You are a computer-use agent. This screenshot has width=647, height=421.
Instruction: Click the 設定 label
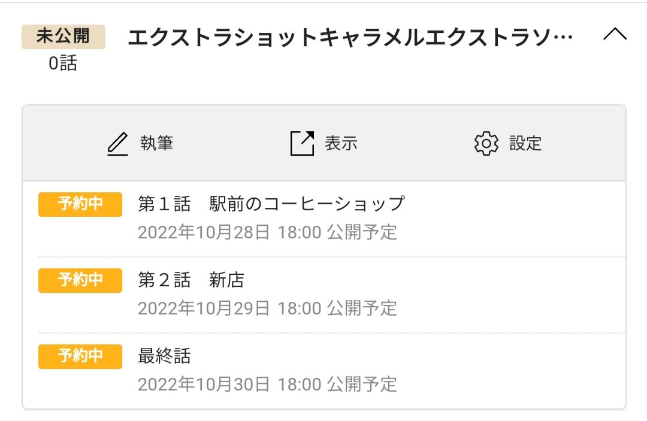[525, 144]
